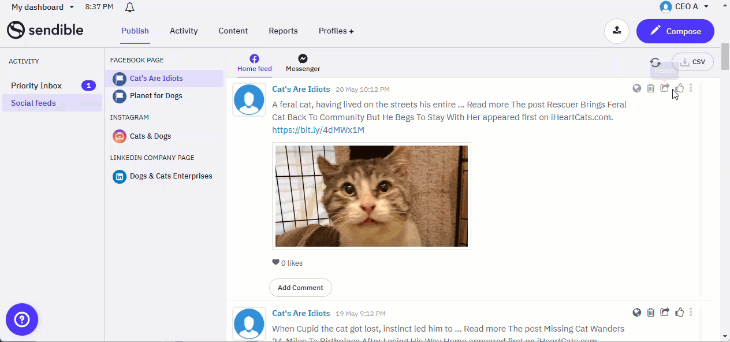Select the Cat's Are Idiots Facebook page

pyautogui.click(x=164, y=79)
